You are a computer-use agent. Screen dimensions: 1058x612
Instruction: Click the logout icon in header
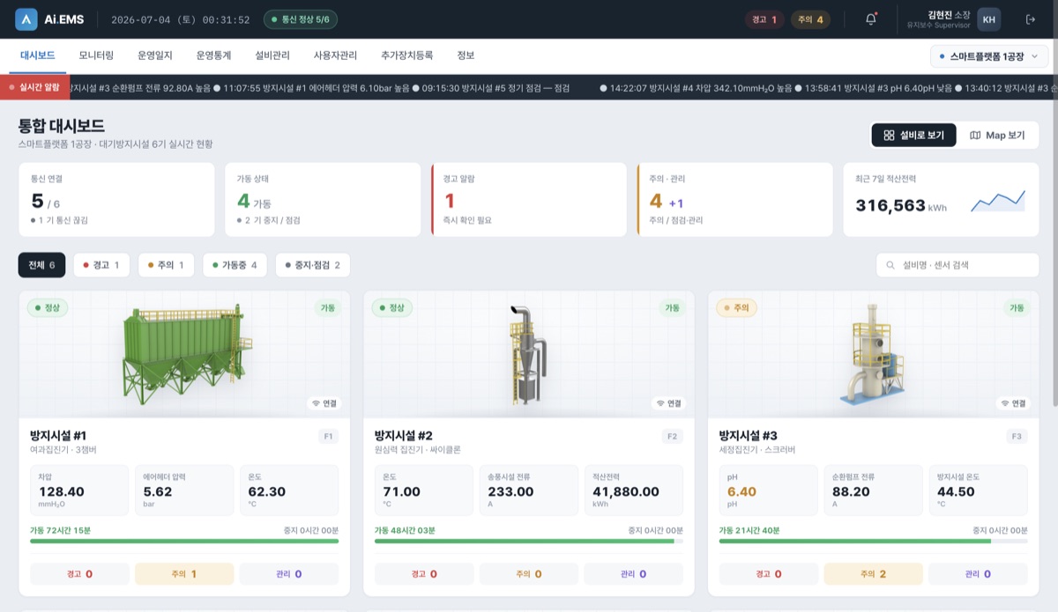click(1031, 19)
